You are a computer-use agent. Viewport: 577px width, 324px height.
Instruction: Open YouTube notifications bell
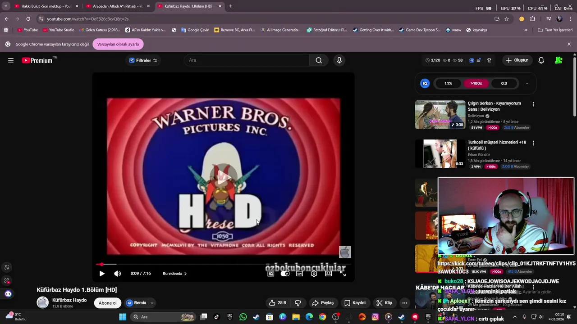click(x=541, y=60)
